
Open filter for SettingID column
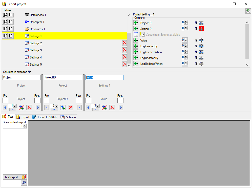point(196,29)
